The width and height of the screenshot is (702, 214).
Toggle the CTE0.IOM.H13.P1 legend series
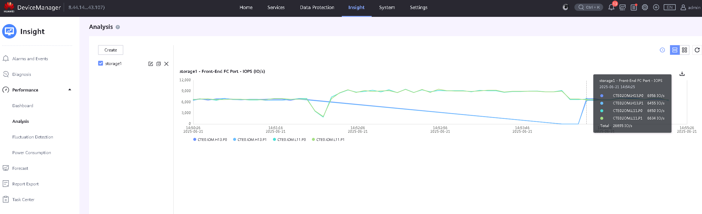(250, 140)
